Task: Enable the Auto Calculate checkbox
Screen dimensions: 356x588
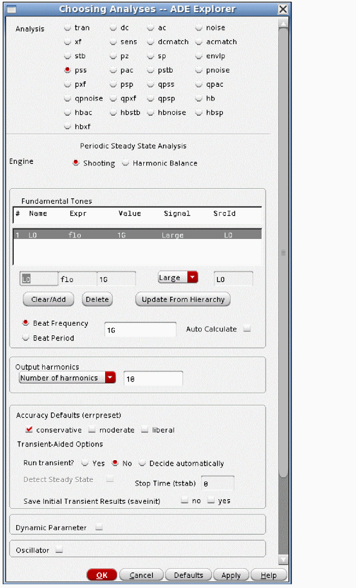Action: click(x=247, y=329)
